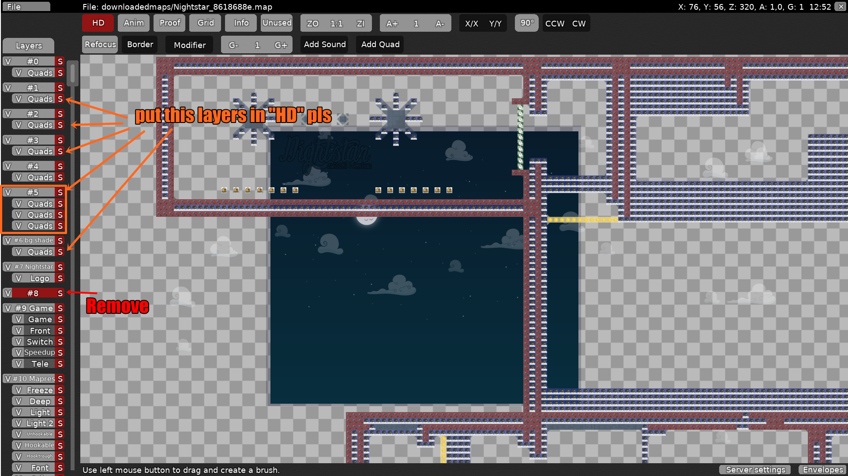Rotate brush counter-clockwise with CCW
This screenshot has width=848, height=476.
(555, 23)
